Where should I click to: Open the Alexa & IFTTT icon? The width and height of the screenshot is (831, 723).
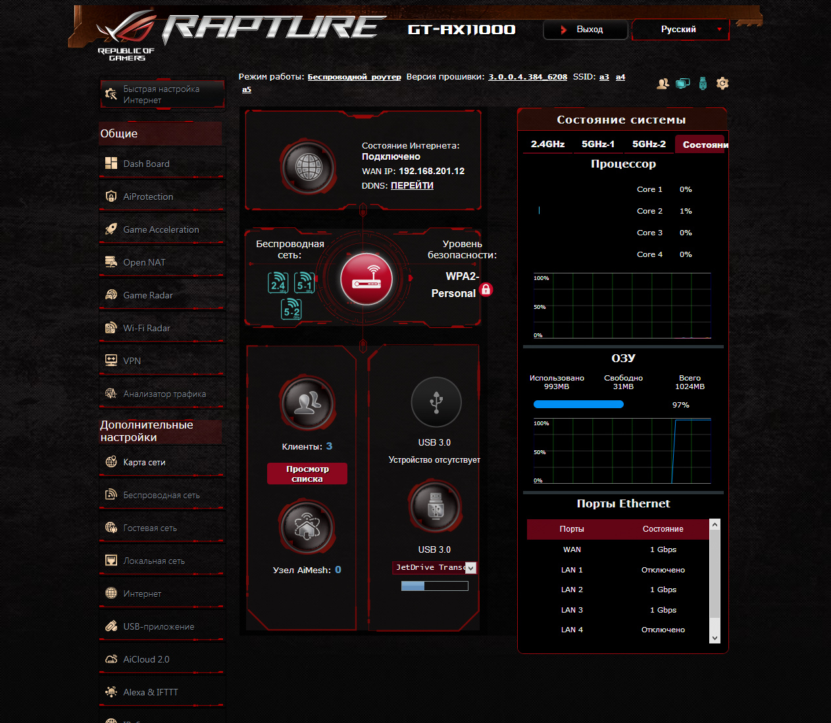(x=111, y=692)
